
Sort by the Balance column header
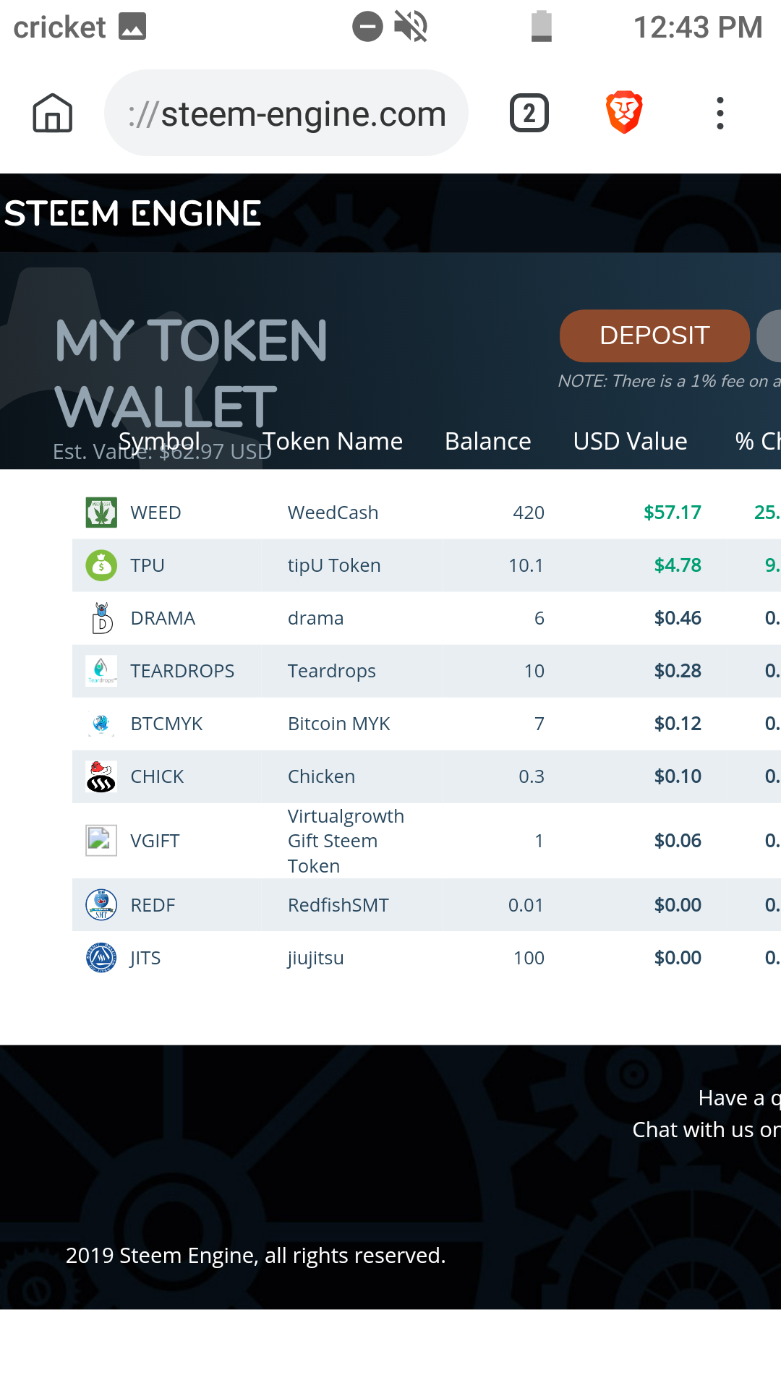pyautogui.click(x=487, y=441)
